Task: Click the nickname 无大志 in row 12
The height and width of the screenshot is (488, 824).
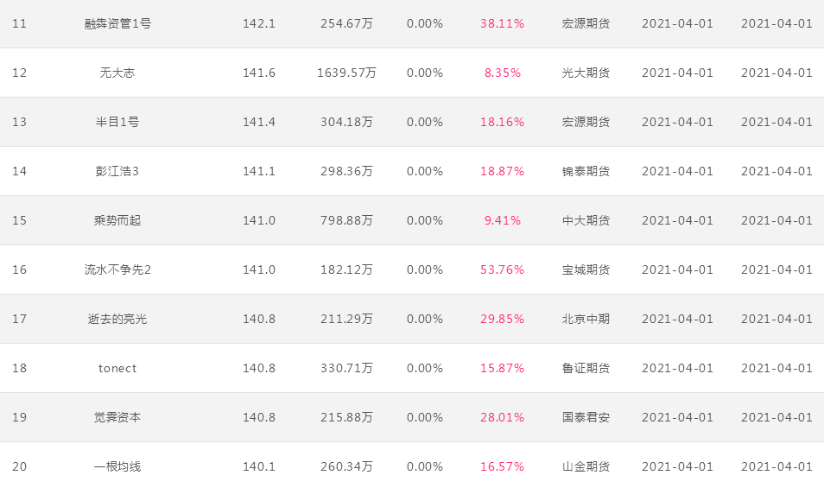Action: [x=117, y=73]
